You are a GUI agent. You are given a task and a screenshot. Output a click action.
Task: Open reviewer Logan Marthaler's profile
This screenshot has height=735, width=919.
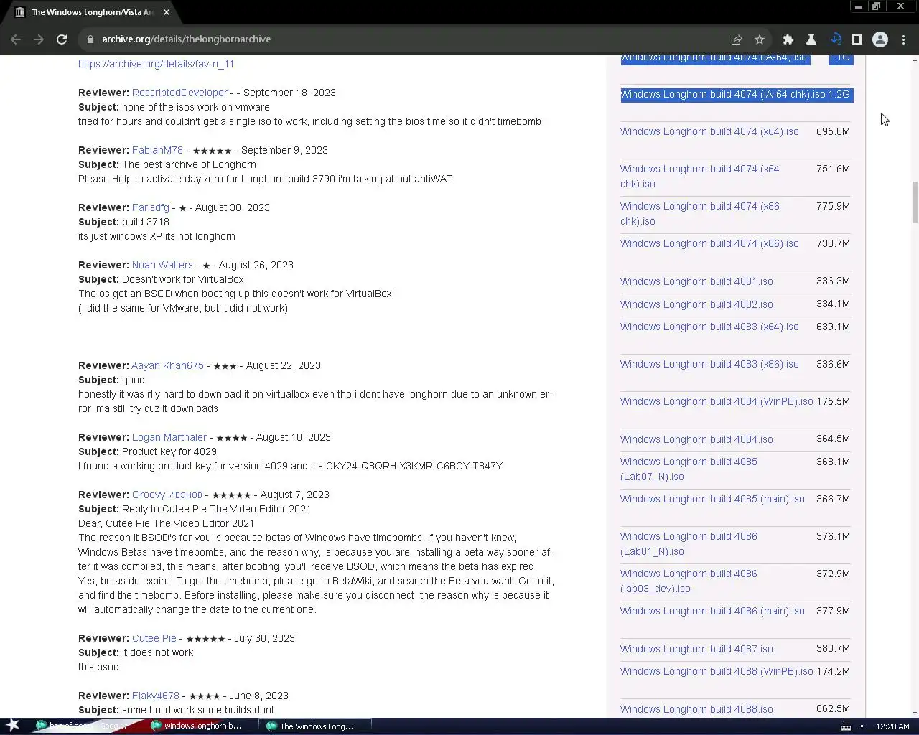169,437
